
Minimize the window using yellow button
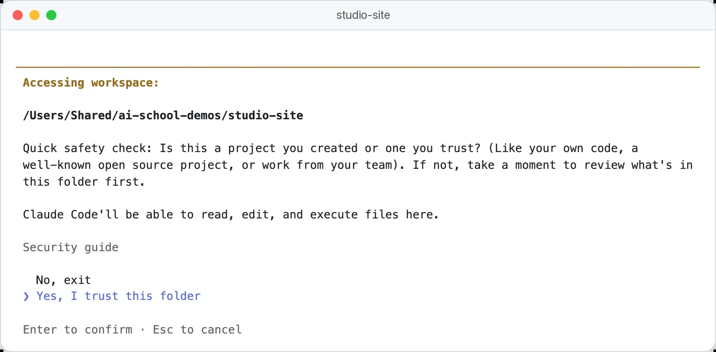pyautogui.click(x=34, y=15)
